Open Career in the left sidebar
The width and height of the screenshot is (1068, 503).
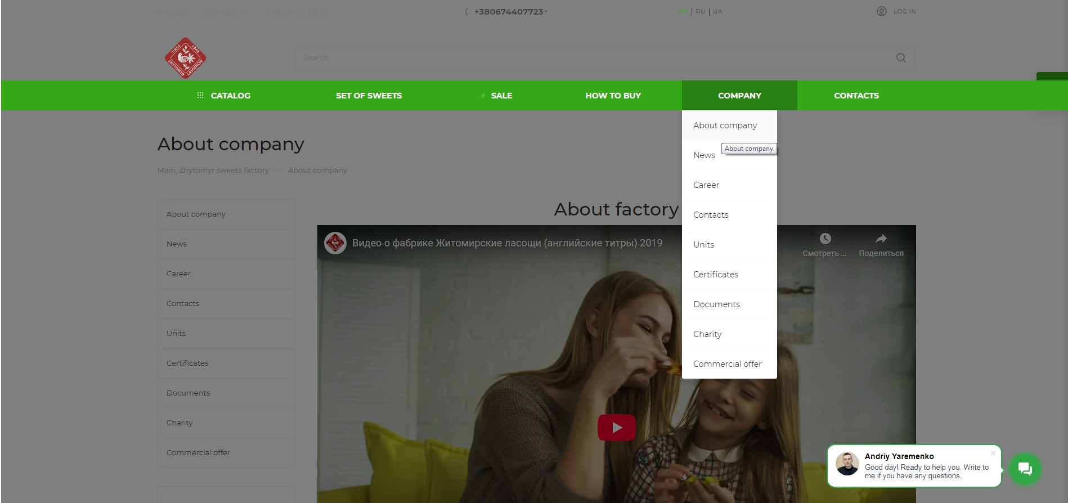point(178,274)
